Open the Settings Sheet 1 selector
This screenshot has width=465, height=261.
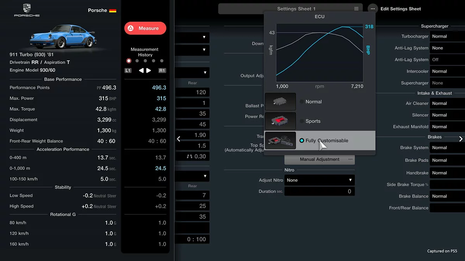tap(291, 9)
